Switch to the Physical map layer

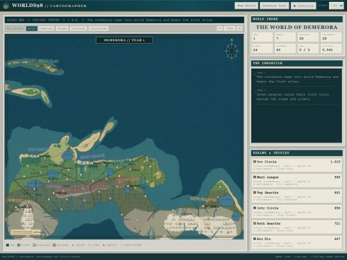(x=46, y=28)
